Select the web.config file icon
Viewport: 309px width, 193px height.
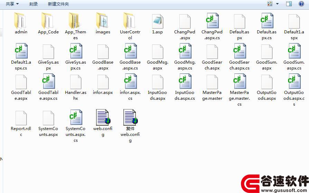click(x=103, y=118)
